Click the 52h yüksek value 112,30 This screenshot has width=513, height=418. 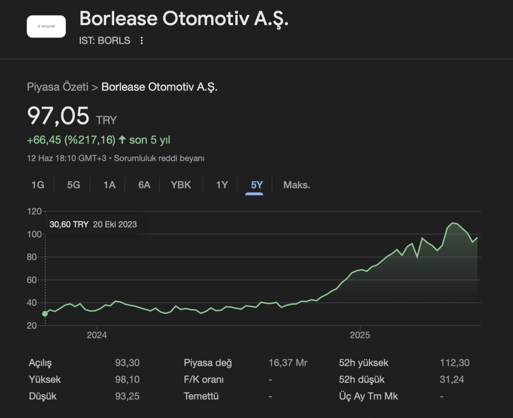click(454, 363)
